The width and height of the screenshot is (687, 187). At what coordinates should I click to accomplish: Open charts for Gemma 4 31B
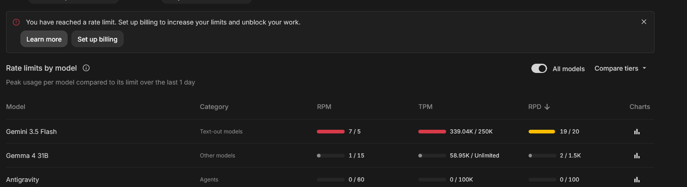point(637,156)
